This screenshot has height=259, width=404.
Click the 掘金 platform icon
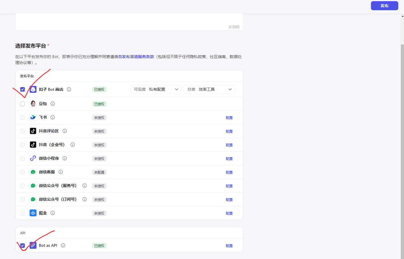click(33, 213)
